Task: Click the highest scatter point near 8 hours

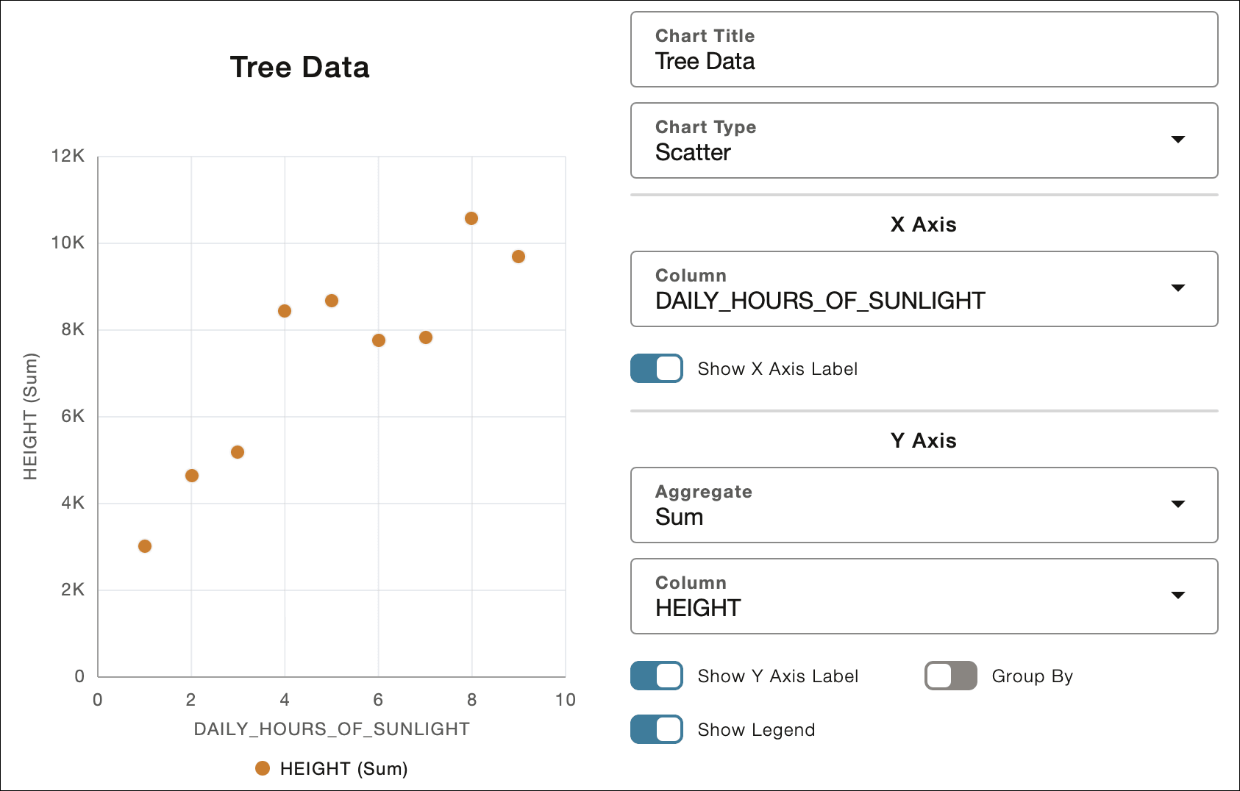Action: (x=471, y=217)
